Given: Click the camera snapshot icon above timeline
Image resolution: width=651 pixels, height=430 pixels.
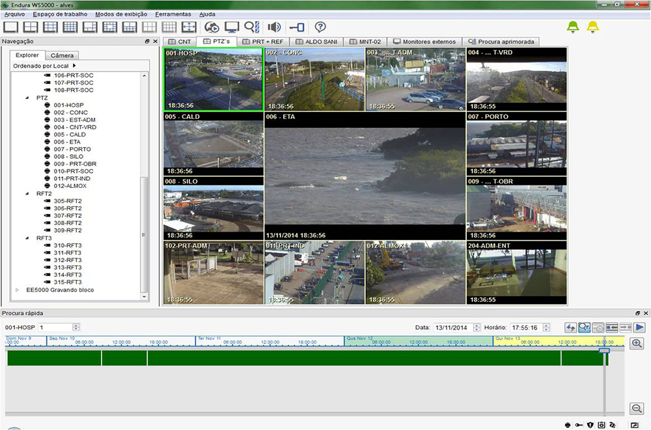Looking at the screenshot, I should pos(598,327).
